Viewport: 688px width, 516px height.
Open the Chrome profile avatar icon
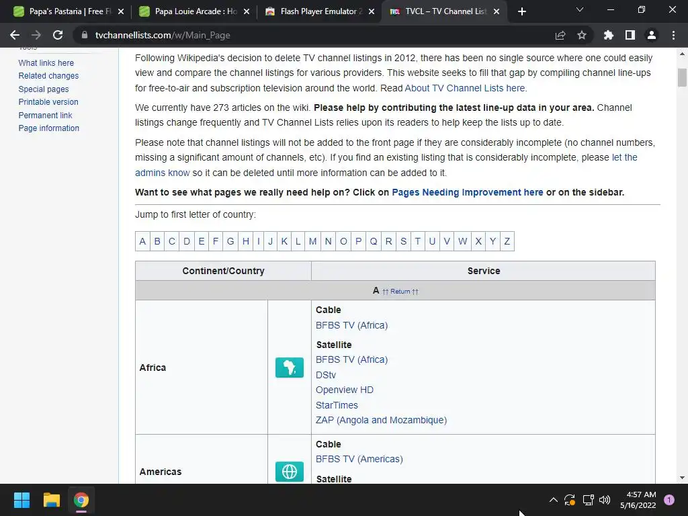click(652, 35)
